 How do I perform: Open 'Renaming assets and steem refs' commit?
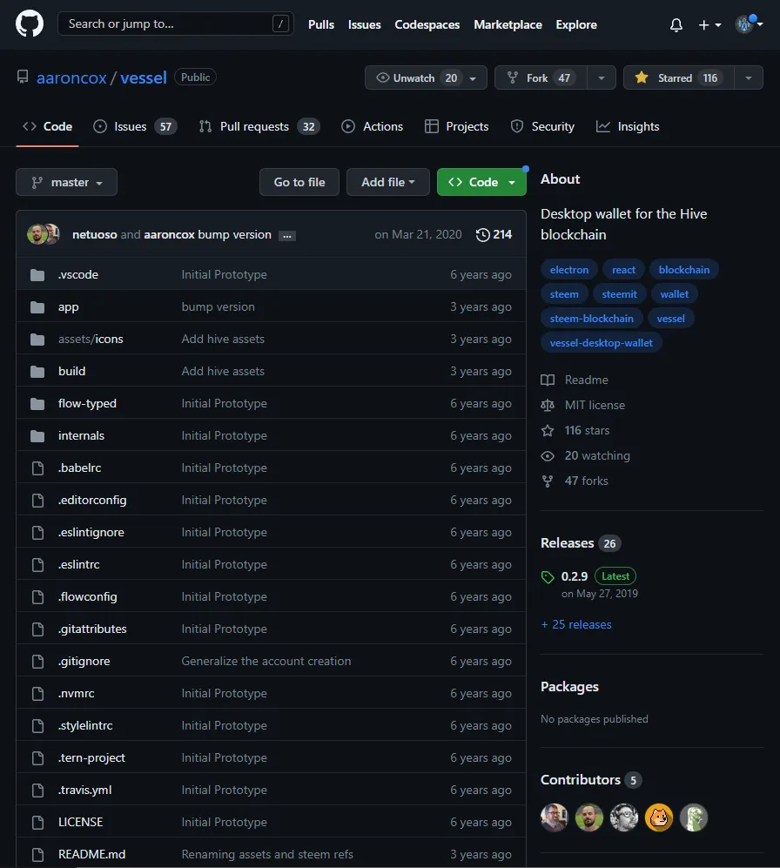(x=267, y=855)
